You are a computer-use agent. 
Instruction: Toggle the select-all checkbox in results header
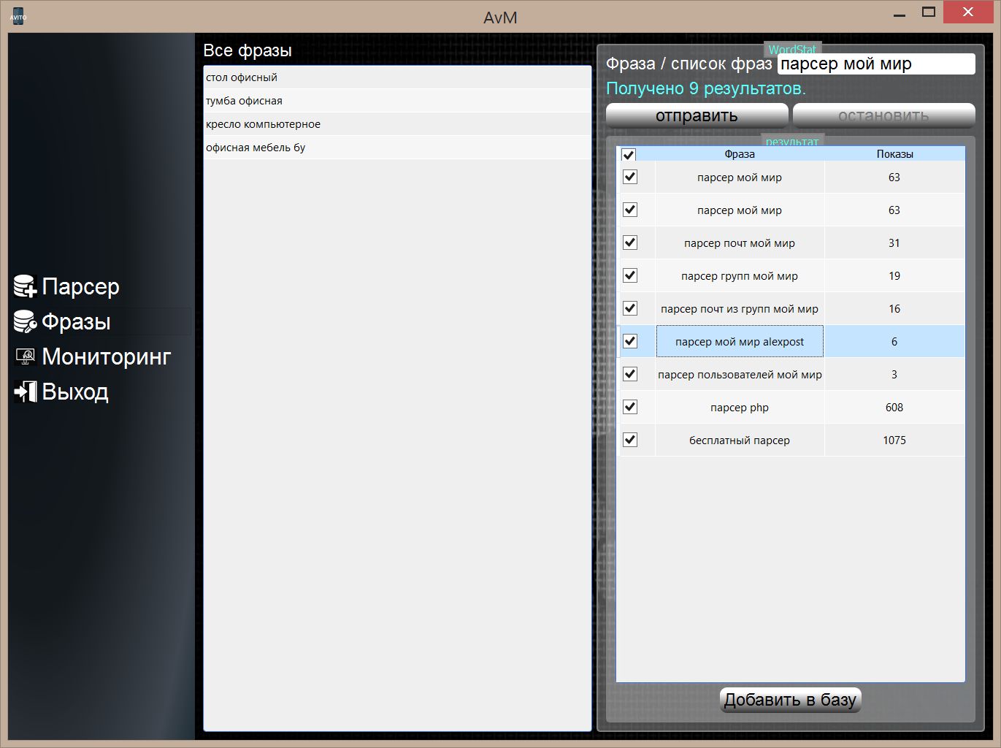[x=629, y=155]
